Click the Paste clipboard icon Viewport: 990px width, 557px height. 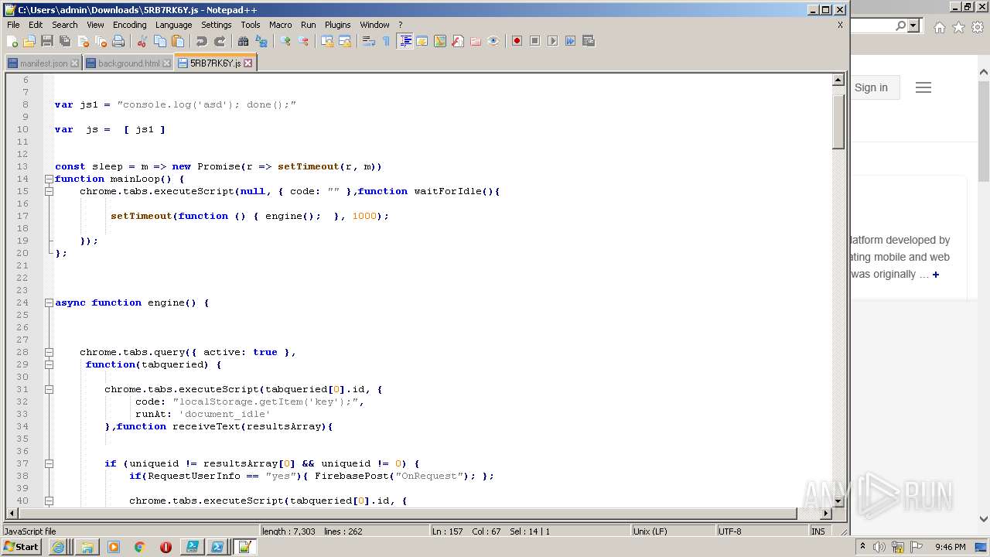coord(178,41)
